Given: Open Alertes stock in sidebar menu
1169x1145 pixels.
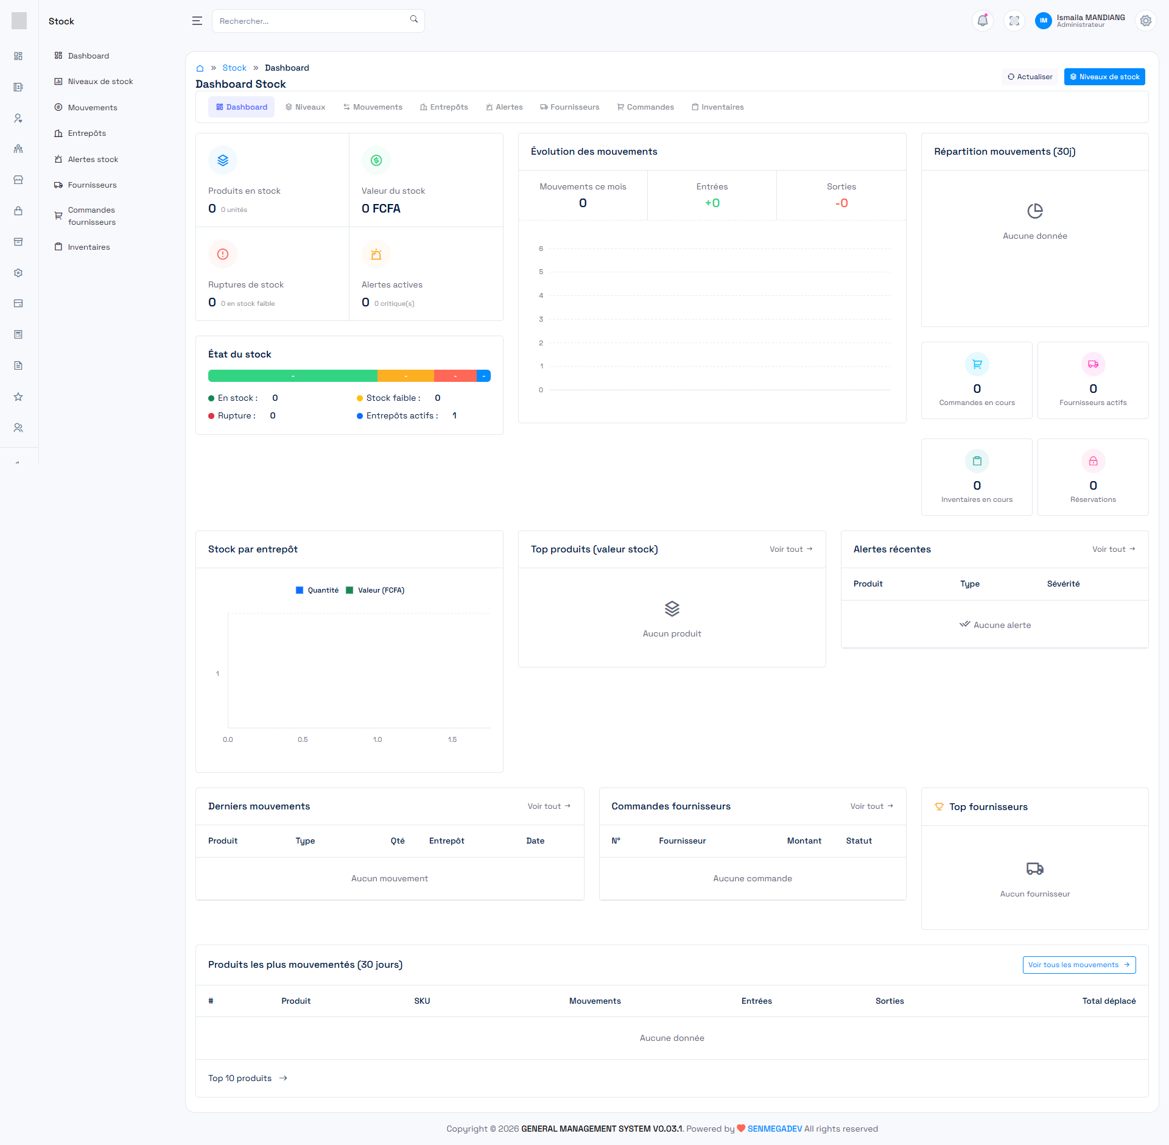Looking at the screenshot, I should [93, 160].
